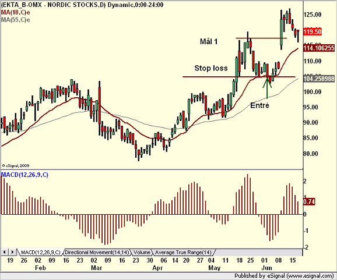Click the MA(18,C)e legend label
Viewport: 337px width, 280px height.
click(x=16, y=12)
